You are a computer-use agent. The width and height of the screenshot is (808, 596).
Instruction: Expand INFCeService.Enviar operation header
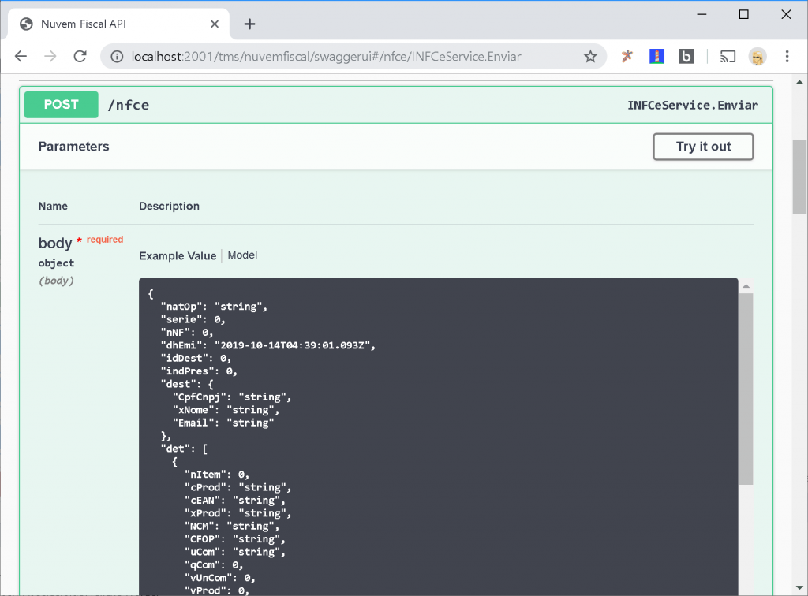click(693, 105)
